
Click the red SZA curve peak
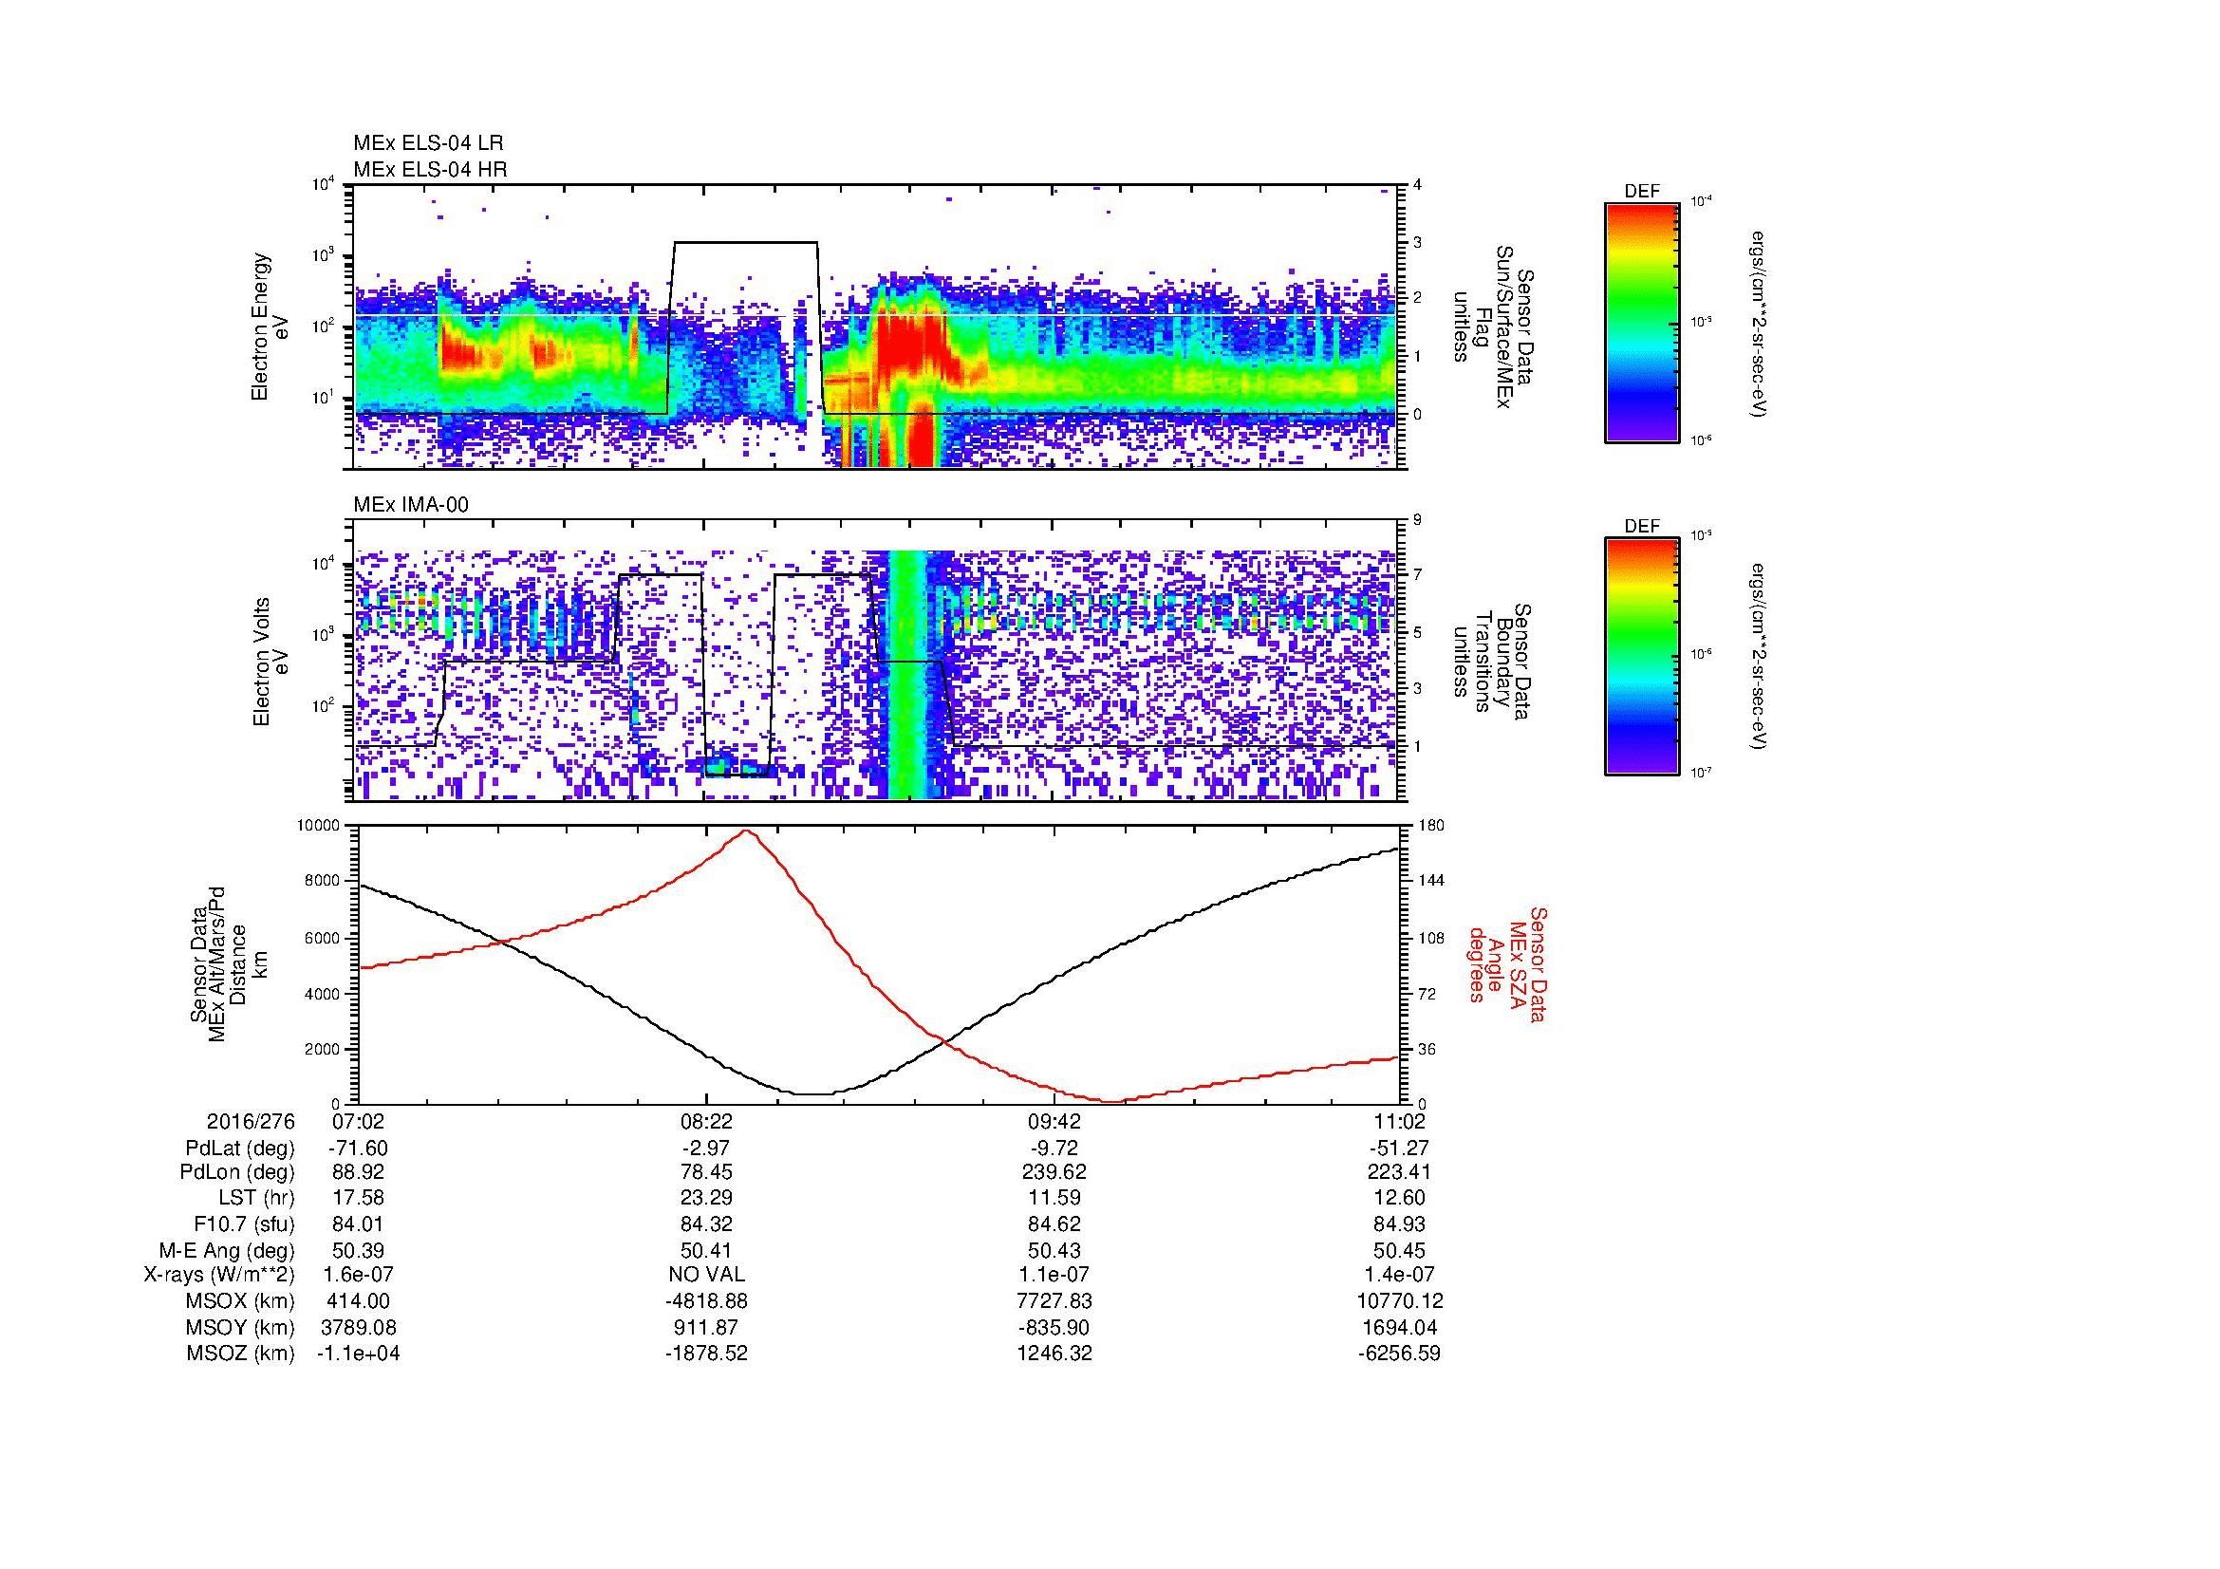[x=745, y=831]
